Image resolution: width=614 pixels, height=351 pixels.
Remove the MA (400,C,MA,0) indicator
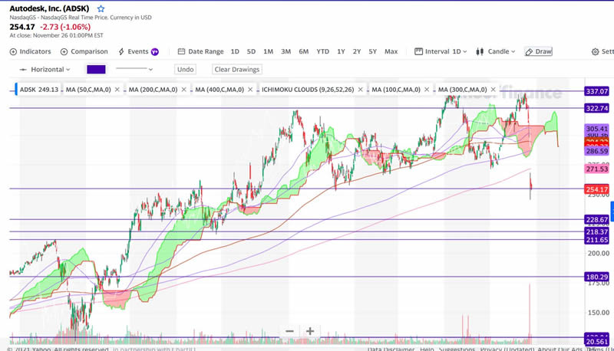pos(250,90)
